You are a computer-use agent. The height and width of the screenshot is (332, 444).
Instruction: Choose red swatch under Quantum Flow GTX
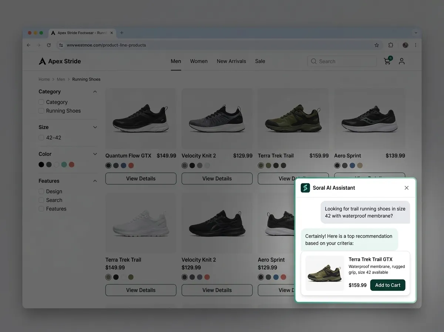(x=131, y=166)
